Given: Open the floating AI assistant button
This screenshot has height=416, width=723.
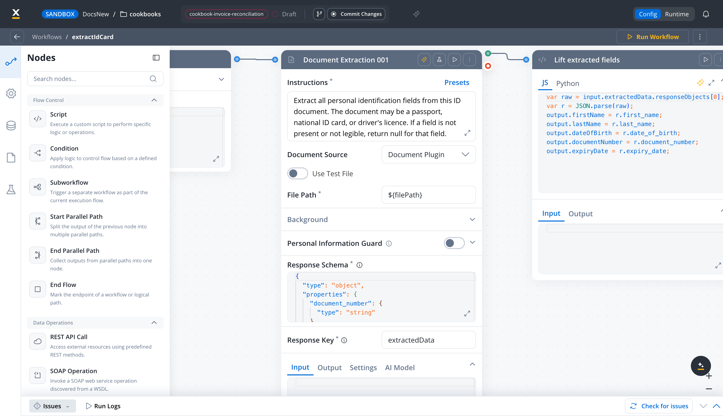Looking at the screenshot, I should click(701, 365).
